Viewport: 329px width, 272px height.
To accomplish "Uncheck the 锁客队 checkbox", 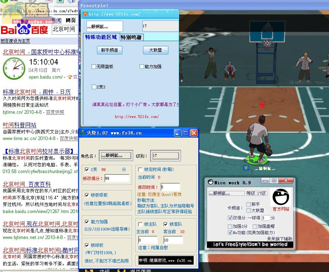I will click(166, 224).
